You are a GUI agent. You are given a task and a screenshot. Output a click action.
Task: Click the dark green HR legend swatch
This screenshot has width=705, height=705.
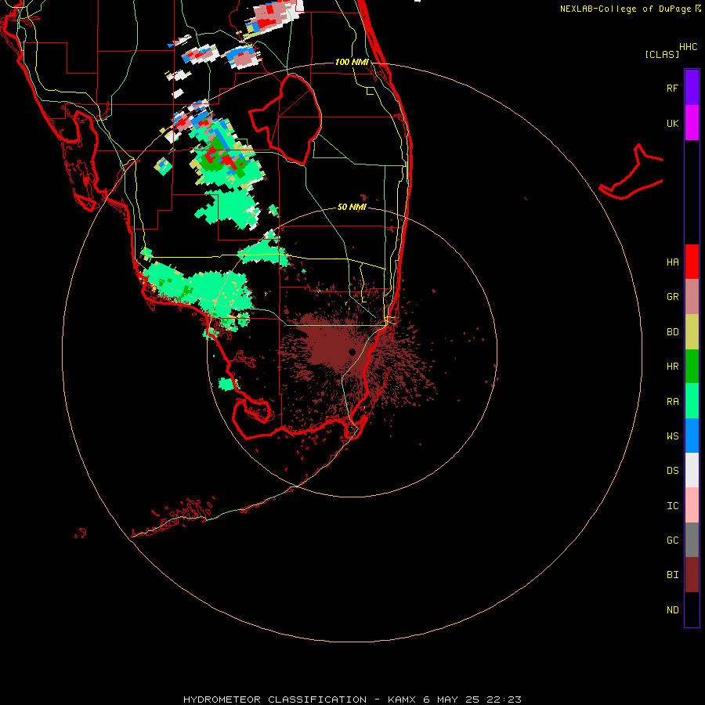tap(692, 366)
